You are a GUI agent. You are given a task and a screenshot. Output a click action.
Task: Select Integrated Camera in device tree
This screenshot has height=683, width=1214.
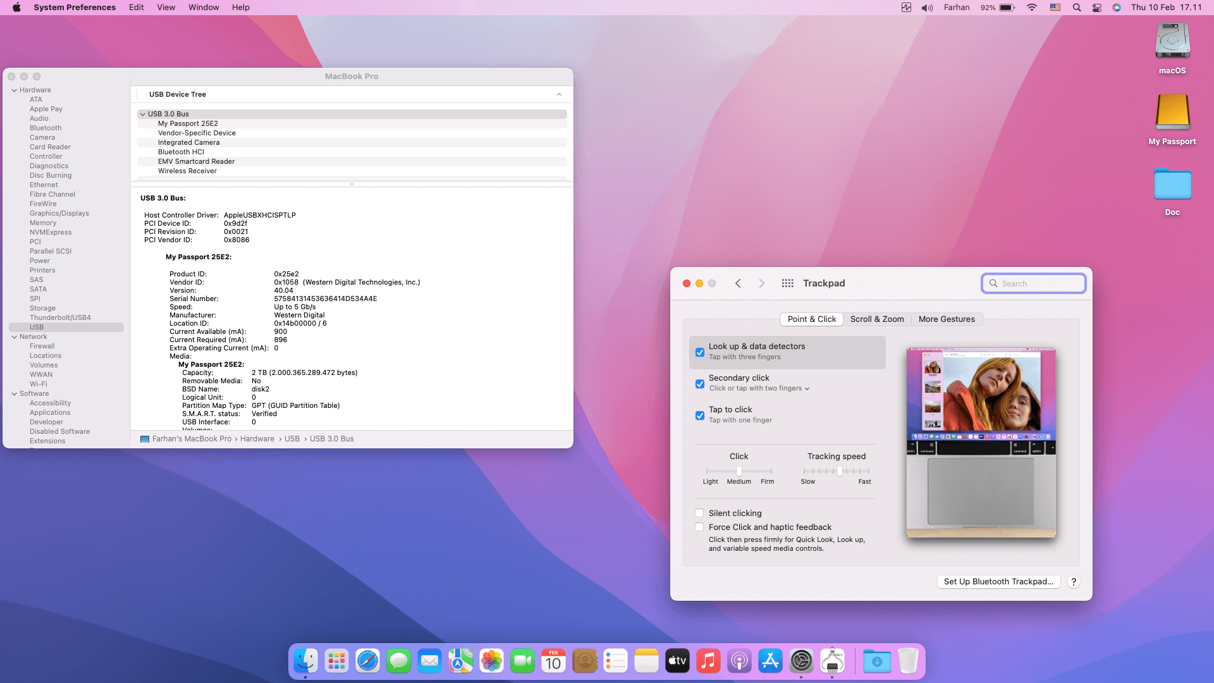[x=188, y=142]
